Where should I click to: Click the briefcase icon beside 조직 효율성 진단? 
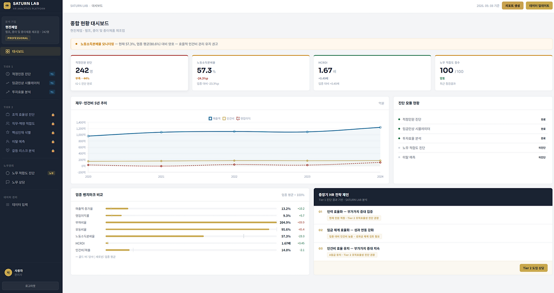[8, 115]
